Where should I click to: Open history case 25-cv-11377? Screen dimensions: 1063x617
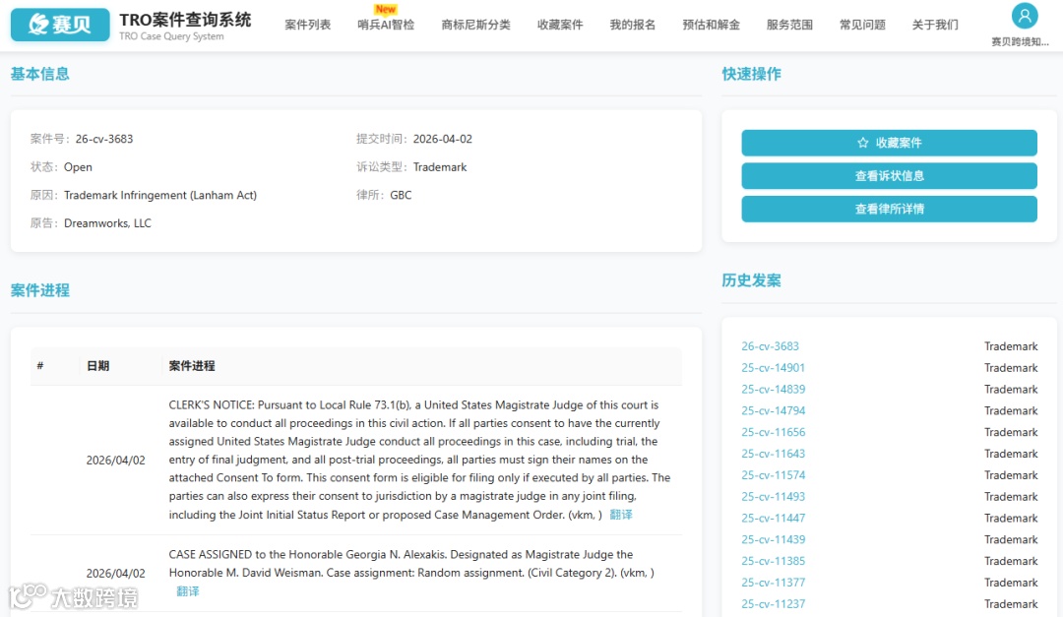[x=773, y=583]
